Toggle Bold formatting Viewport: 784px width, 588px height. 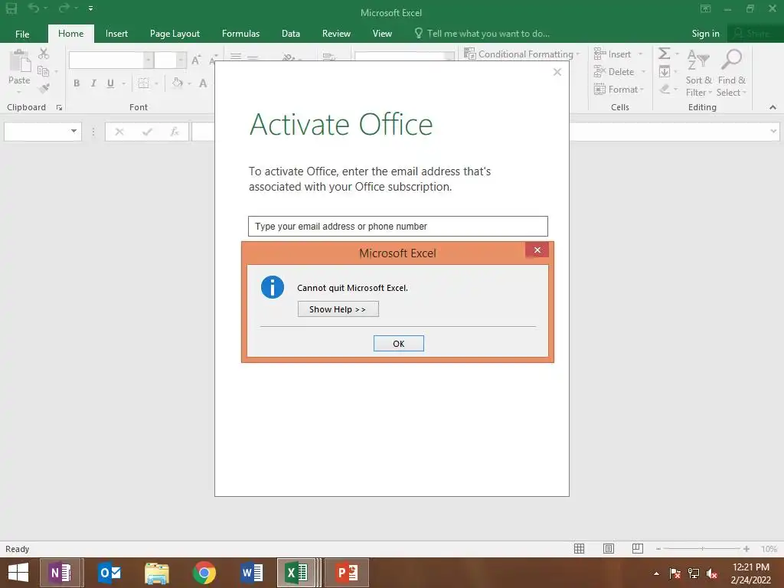[x=77, y=83]
